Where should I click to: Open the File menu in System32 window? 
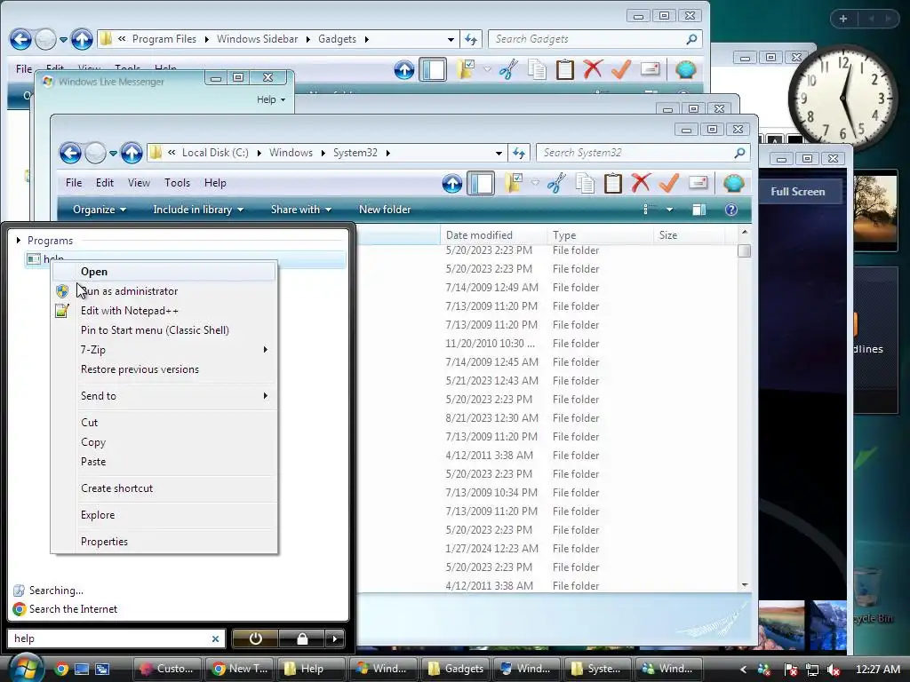tap(74, 183)
